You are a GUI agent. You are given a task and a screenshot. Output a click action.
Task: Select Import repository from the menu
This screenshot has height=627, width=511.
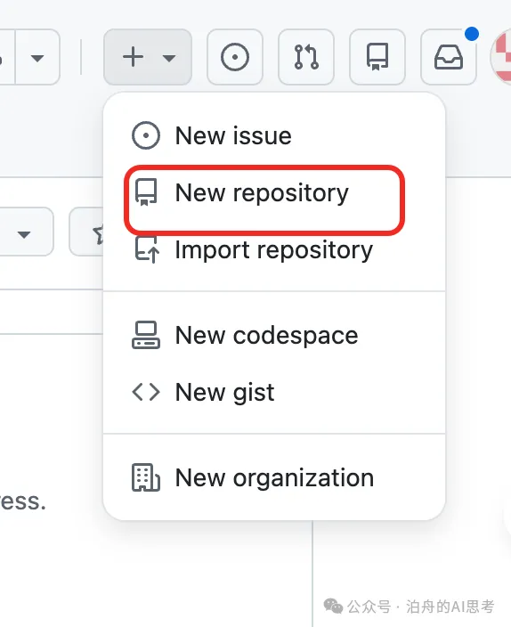coord(274,250)
